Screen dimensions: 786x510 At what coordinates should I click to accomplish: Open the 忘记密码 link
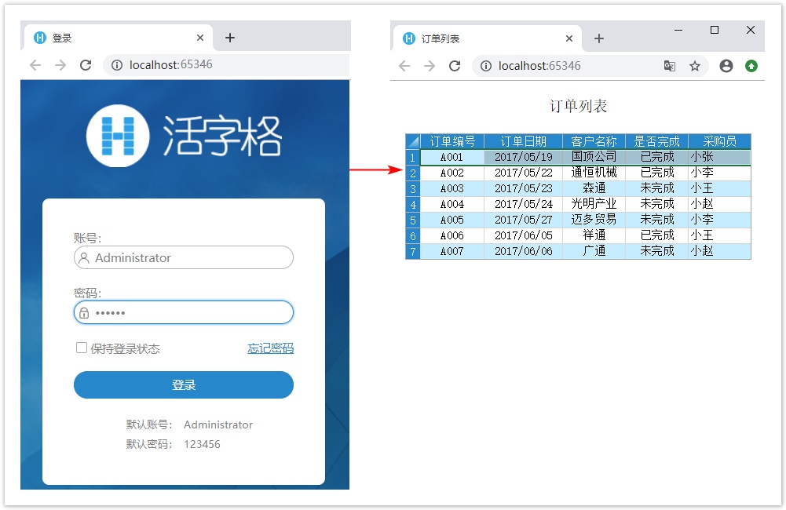[270, 348]
